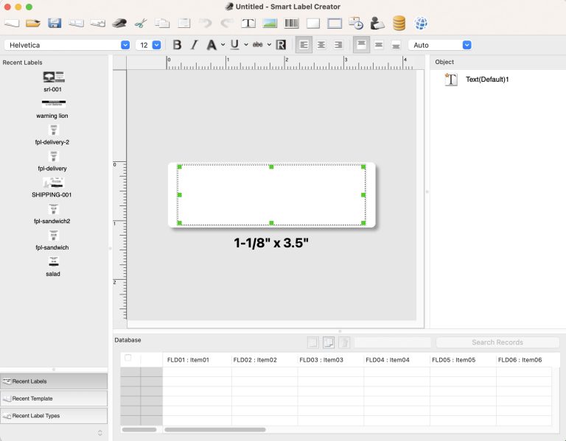Open the database stack icon
This screenshot has width=566, height=441.
pyautogui.click(x=399, y=23)
